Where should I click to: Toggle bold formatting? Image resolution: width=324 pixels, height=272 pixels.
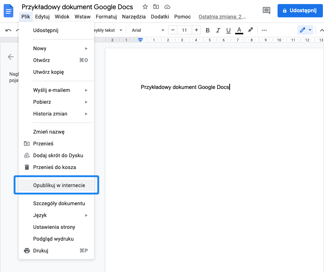click(x=208, y=30)
